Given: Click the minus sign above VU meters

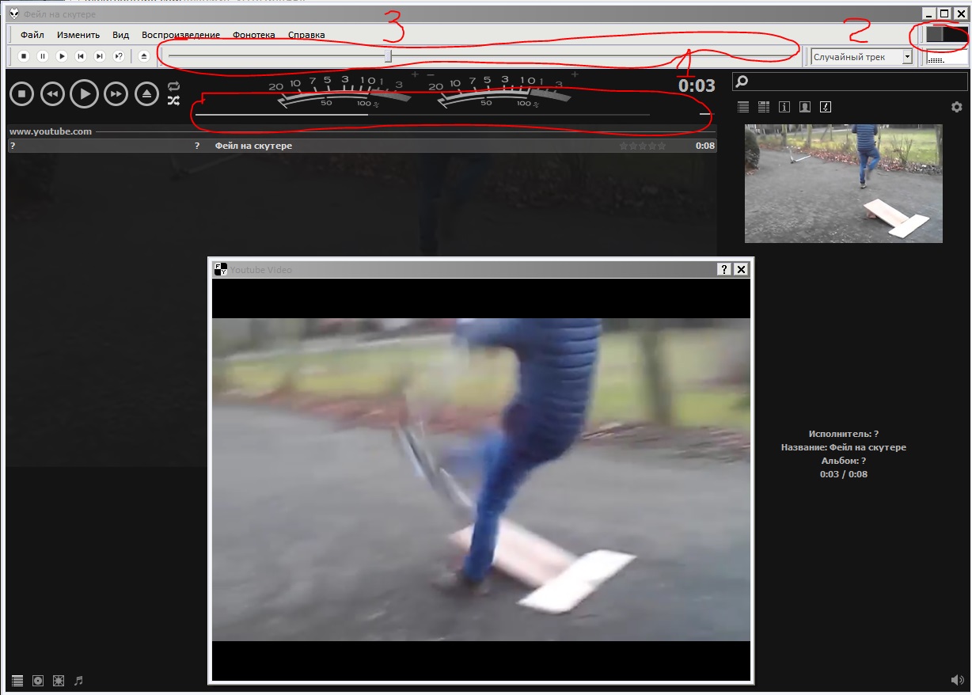Looking at the screenshot, I should tap(431, 74).
